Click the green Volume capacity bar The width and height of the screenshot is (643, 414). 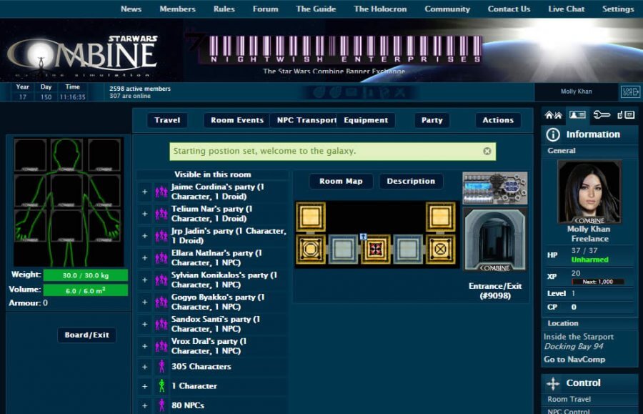(85, 290)
